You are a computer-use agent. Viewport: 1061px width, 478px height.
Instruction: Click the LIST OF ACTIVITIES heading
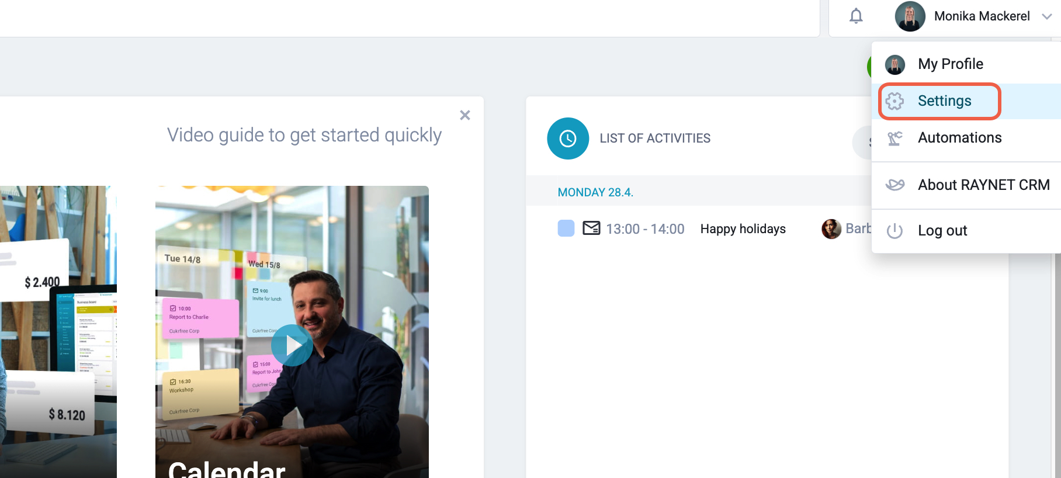point(655,138)
